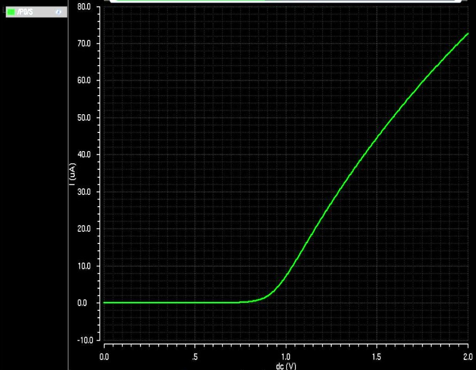Click the 2.0 x-axis tick label
This screenshot has width=476, height=370.
pos(468,357)
